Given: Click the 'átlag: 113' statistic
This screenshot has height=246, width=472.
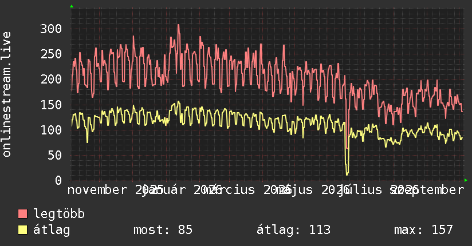Looking at the screenshot, I should [x=293, y=230].
